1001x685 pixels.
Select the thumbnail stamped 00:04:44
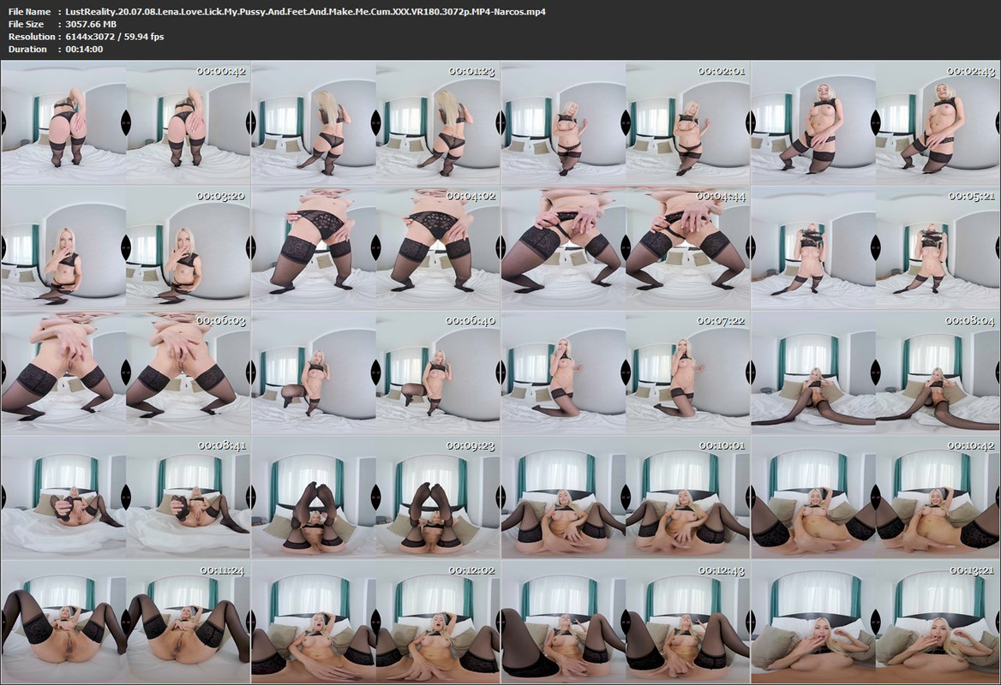click(626, 248)
